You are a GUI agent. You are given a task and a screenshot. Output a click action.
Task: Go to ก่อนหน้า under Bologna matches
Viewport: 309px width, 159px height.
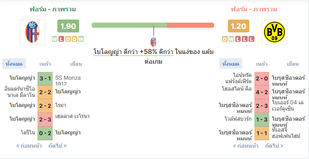[29, 146]
